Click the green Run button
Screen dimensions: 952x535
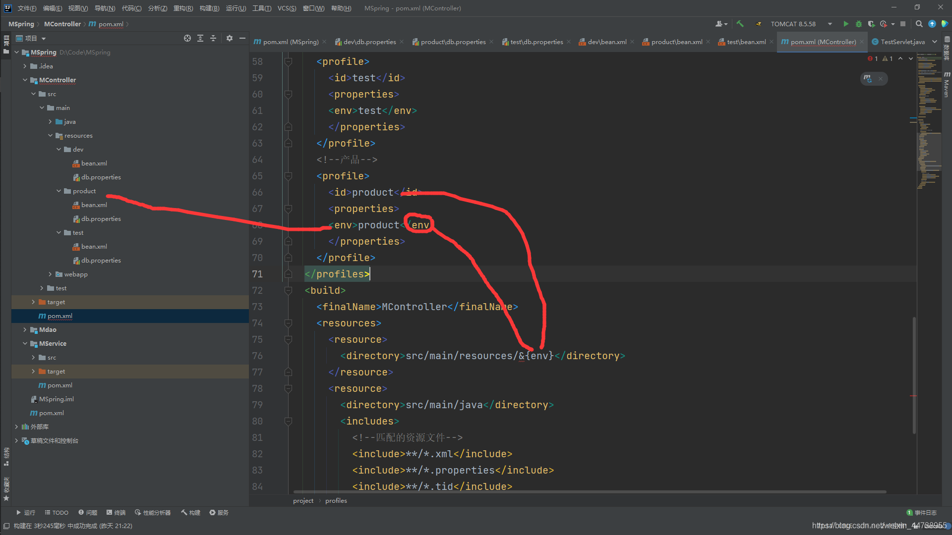point(846,24)
